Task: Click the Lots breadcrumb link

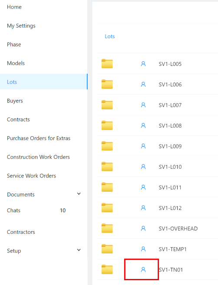Action: [x=110, y=36]
